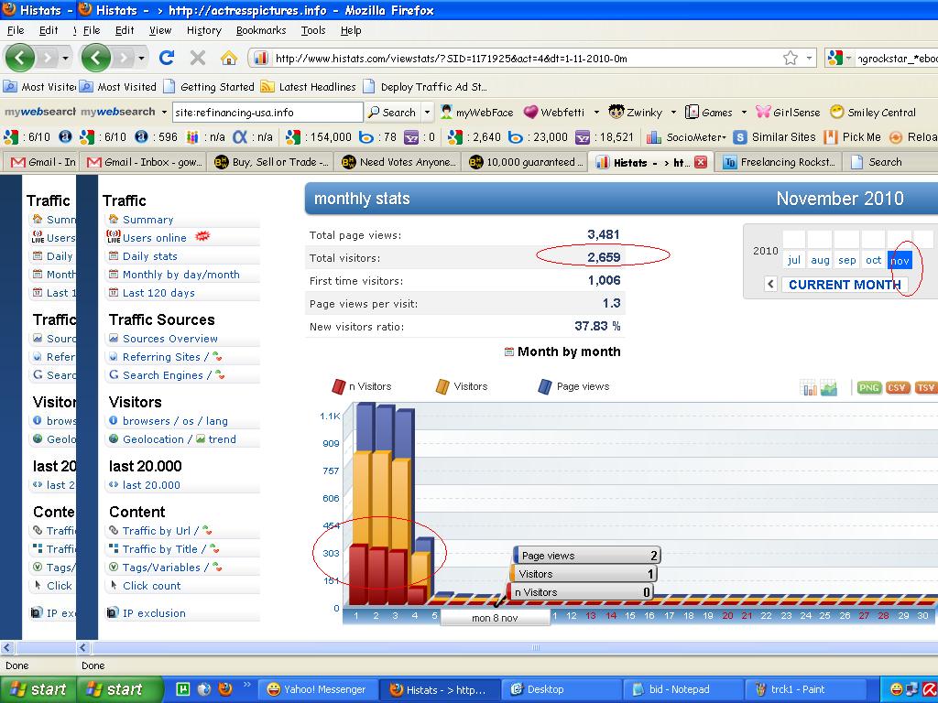Switch to the Need Votes Anyone tab
This screenshot has width=938, height=703.
(x=399, y=162)
